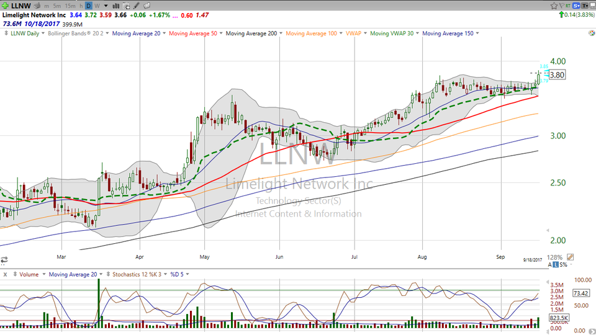Select the hourly 'h' timeframe

click(81, 6)
